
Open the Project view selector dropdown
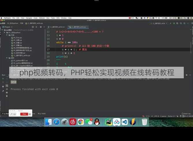8,27
